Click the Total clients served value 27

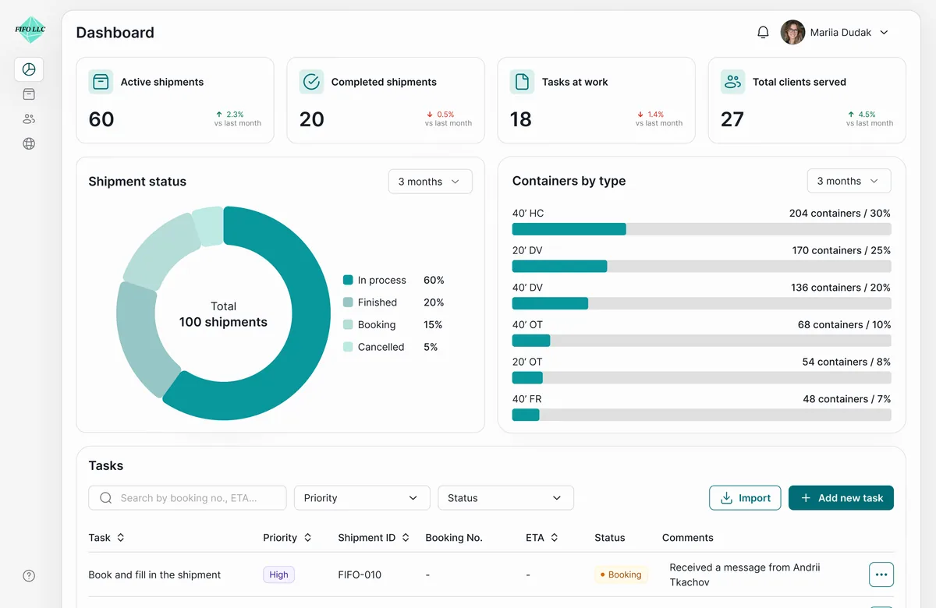[732, 119]
